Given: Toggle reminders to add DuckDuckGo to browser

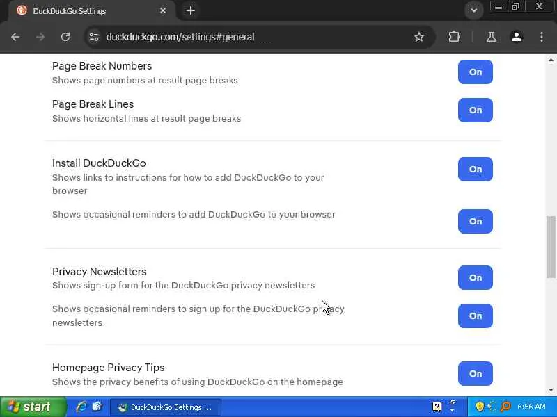Looking at the screenshot, I should pyautogui.click(x=476, y=221).
